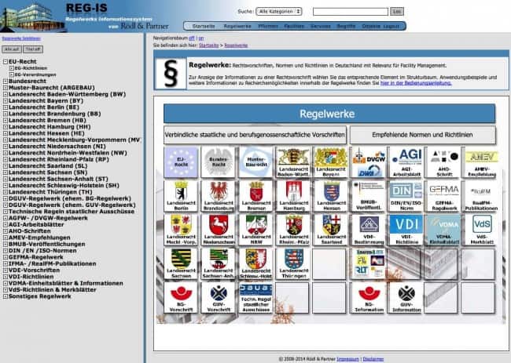
Task: Click the Los search button
Action: point(396,12)
